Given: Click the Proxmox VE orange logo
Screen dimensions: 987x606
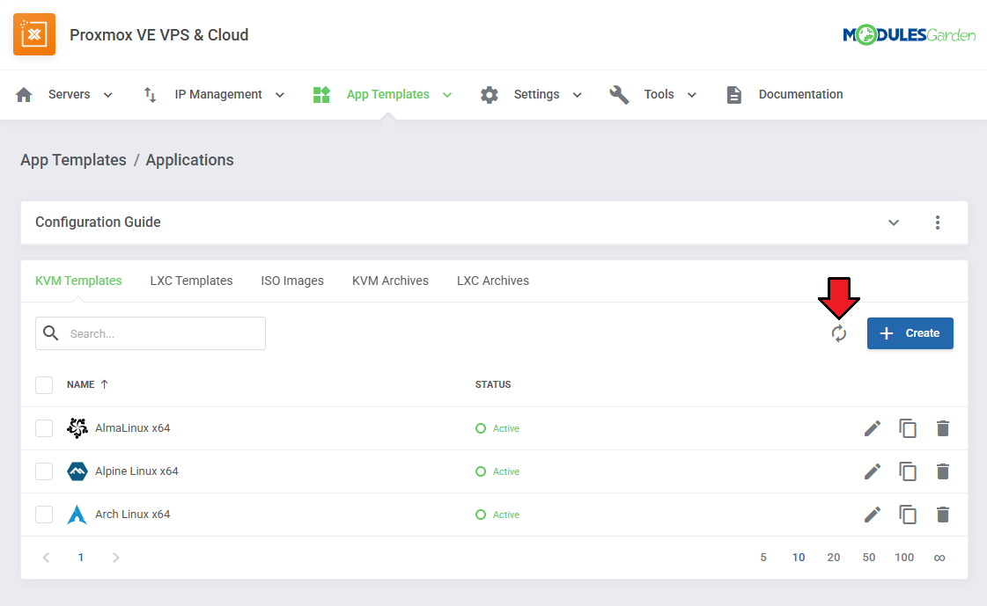Looking at the screenshot, I should point(34,35).
